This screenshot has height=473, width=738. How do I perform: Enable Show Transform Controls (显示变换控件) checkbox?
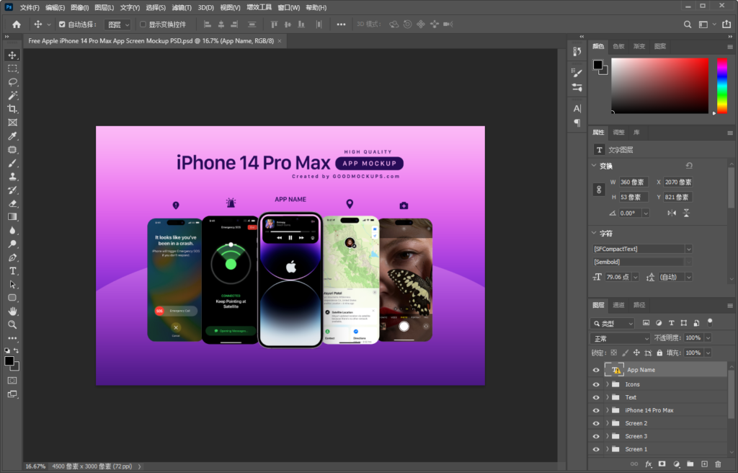[x=143, y=25]
